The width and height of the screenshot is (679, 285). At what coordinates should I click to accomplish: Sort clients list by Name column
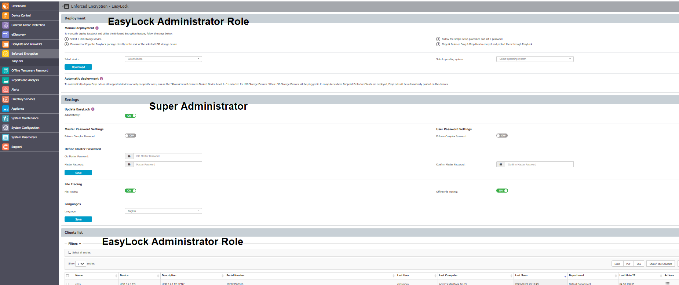click(95, 275)
